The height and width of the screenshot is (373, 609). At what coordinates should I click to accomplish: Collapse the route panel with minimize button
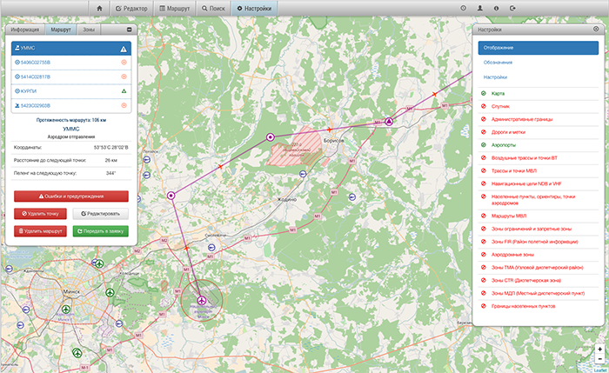(129, 30)
